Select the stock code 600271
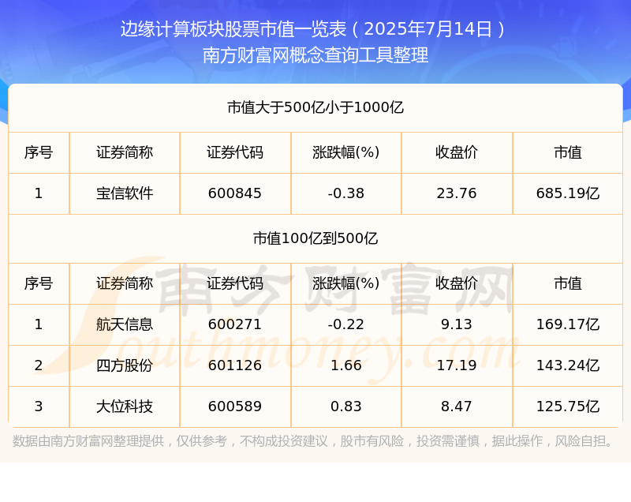 tap(235, 324)
